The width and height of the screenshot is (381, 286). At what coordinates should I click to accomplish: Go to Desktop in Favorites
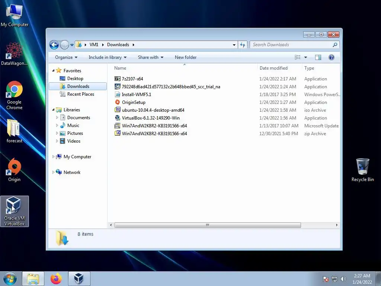(75, 79)
